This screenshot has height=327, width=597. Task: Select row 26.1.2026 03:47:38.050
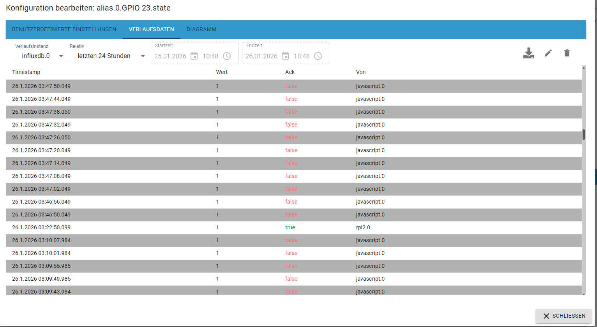pos(294,112)
